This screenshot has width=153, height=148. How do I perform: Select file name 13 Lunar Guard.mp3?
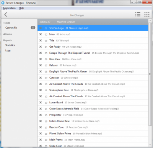click(76, 103)
